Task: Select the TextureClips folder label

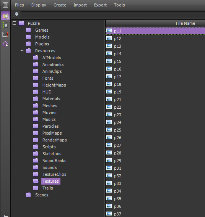Action: tap(54, 174)
